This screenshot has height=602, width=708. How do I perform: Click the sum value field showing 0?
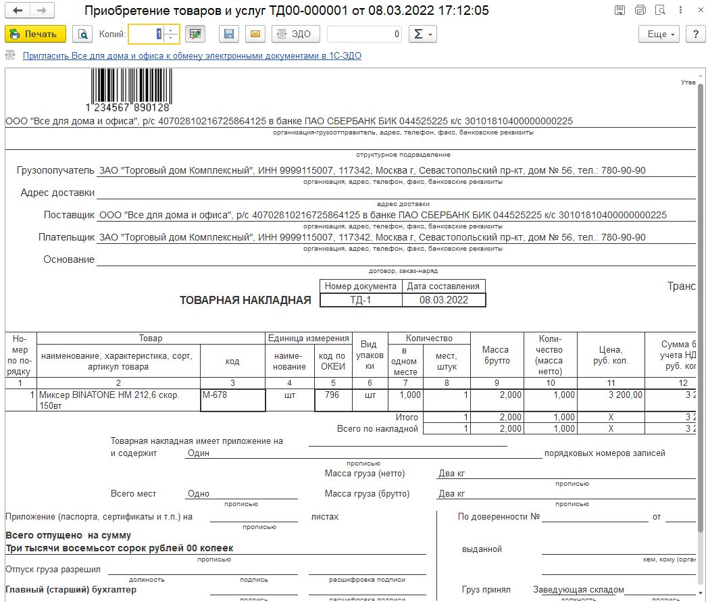(x=364, y=34)
